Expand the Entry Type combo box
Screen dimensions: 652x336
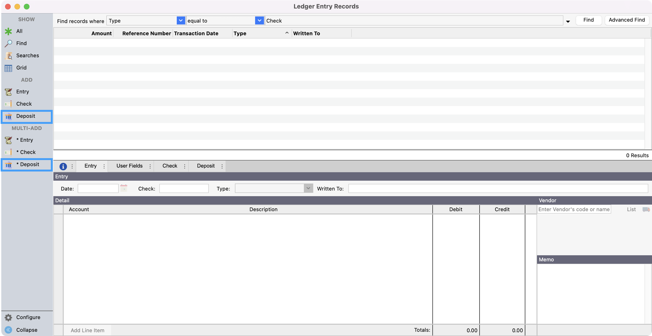tap(308, 188)
